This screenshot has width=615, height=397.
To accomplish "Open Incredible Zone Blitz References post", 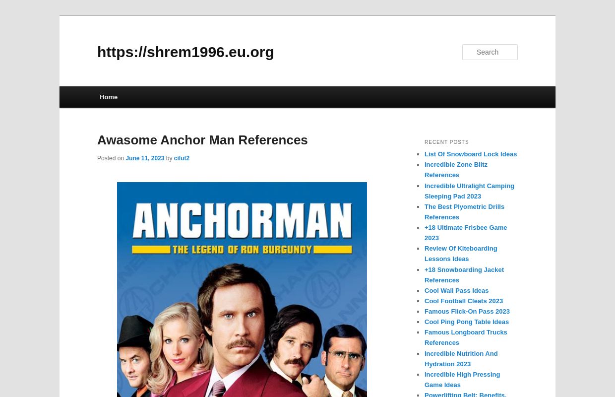I will tap(456, 170).
